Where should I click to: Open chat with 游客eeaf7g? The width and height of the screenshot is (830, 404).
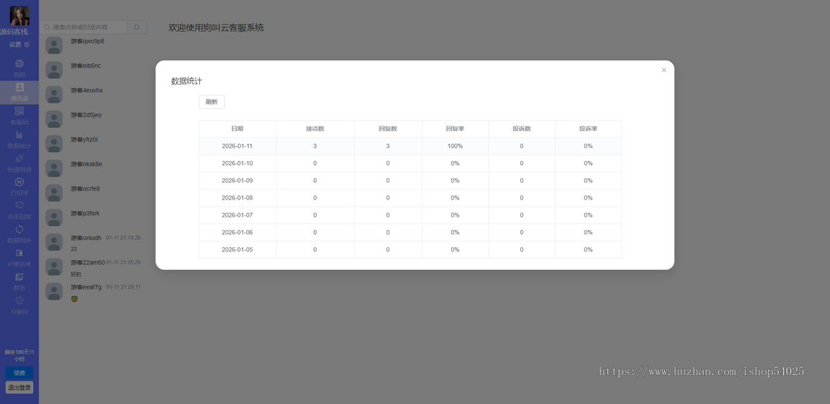[94, 291]
